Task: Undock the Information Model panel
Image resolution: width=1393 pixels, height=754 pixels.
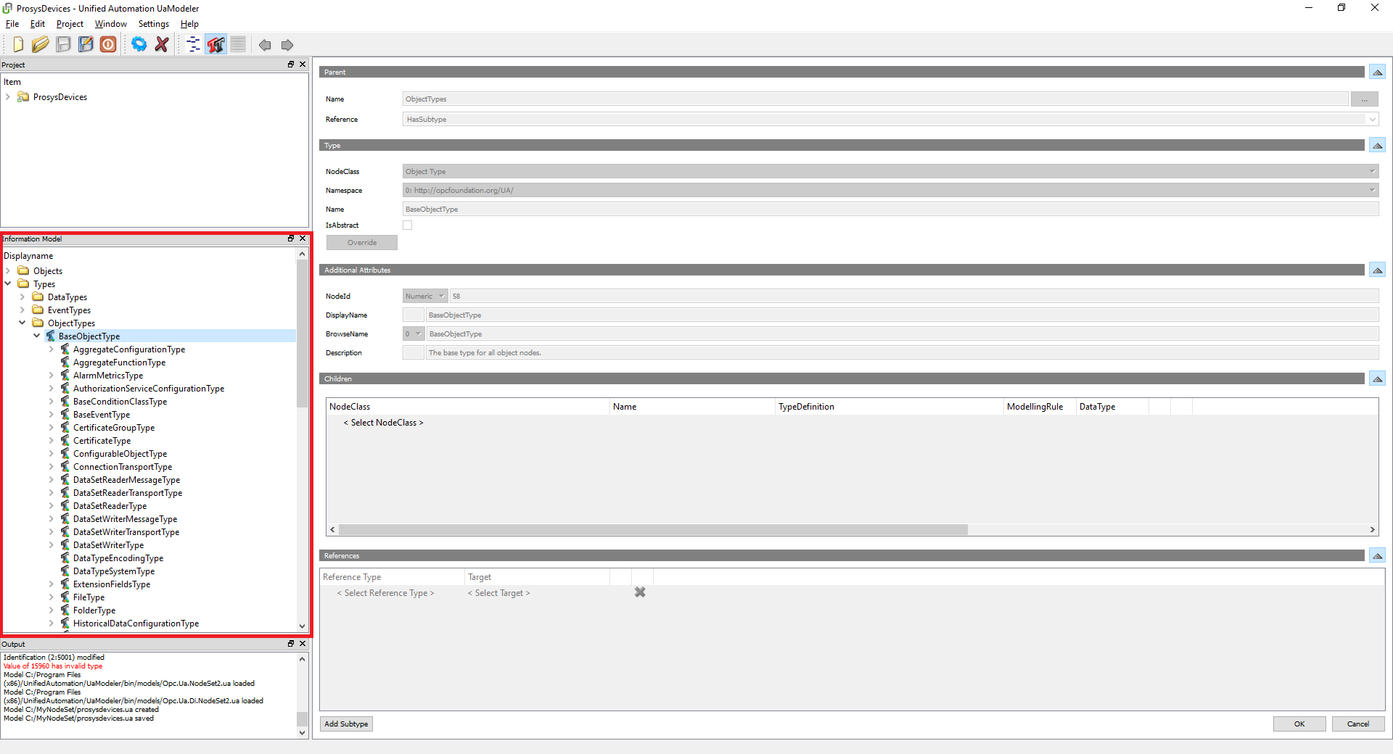Action: point(291,239)
